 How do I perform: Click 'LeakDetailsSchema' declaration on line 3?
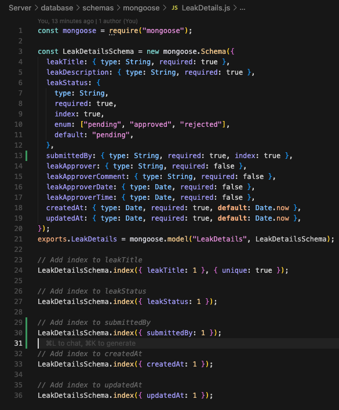click(98, 51)
